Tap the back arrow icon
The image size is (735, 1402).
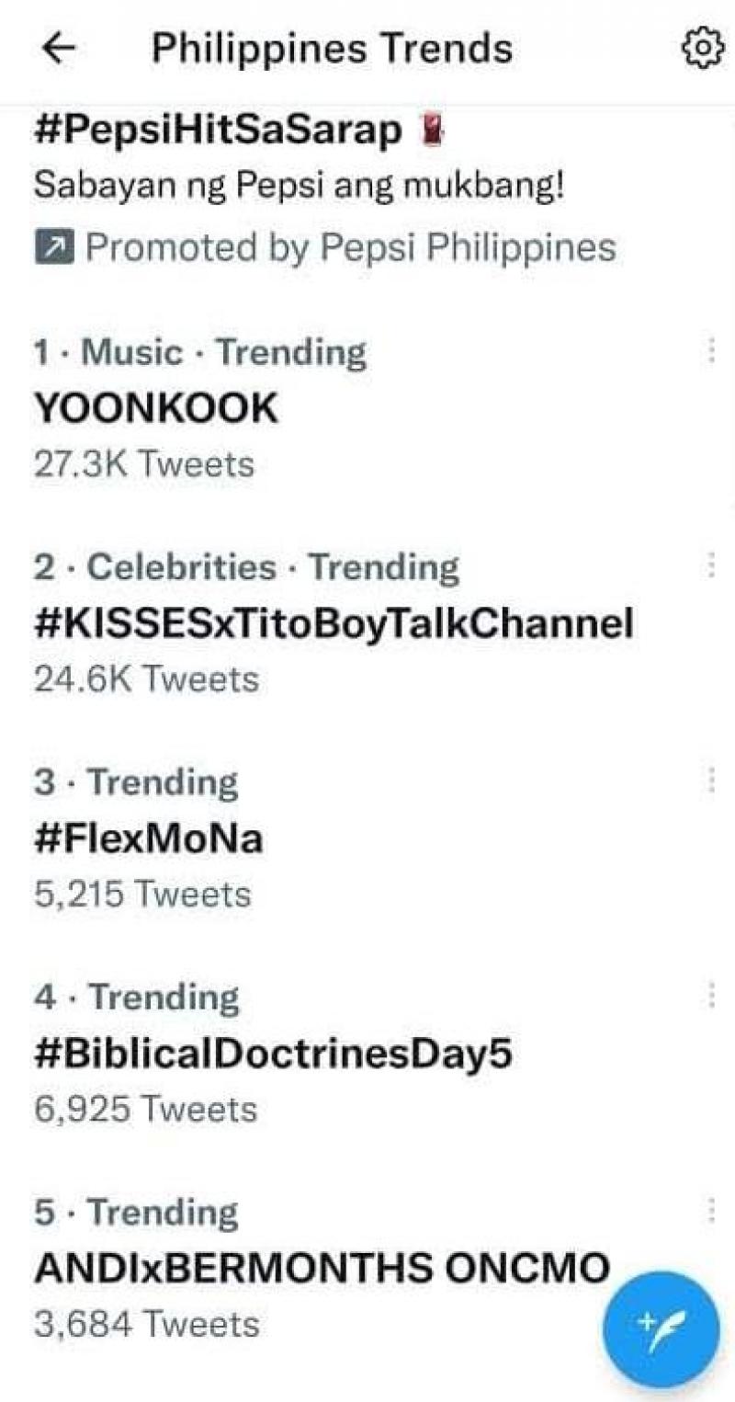pyautogui.click(x=59, y=50)
